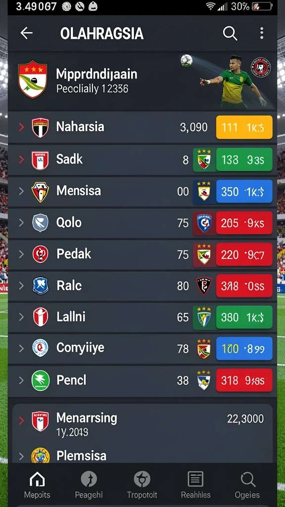Switch to the Mepoits home tab
285x507 pixels.
pyautogui.click(x=37, y=485)
